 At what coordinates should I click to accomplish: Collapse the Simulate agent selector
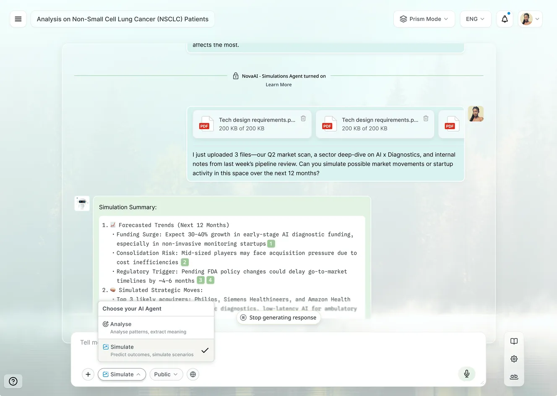(x=122, y=374)
